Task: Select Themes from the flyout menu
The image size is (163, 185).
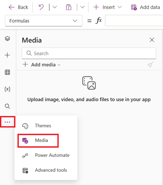Action: pos(46,126)
